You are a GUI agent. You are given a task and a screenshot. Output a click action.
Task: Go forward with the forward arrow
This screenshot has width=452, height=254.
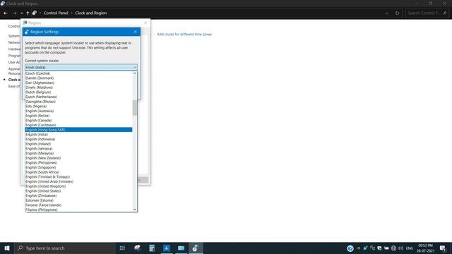click(x=14, y=13)
